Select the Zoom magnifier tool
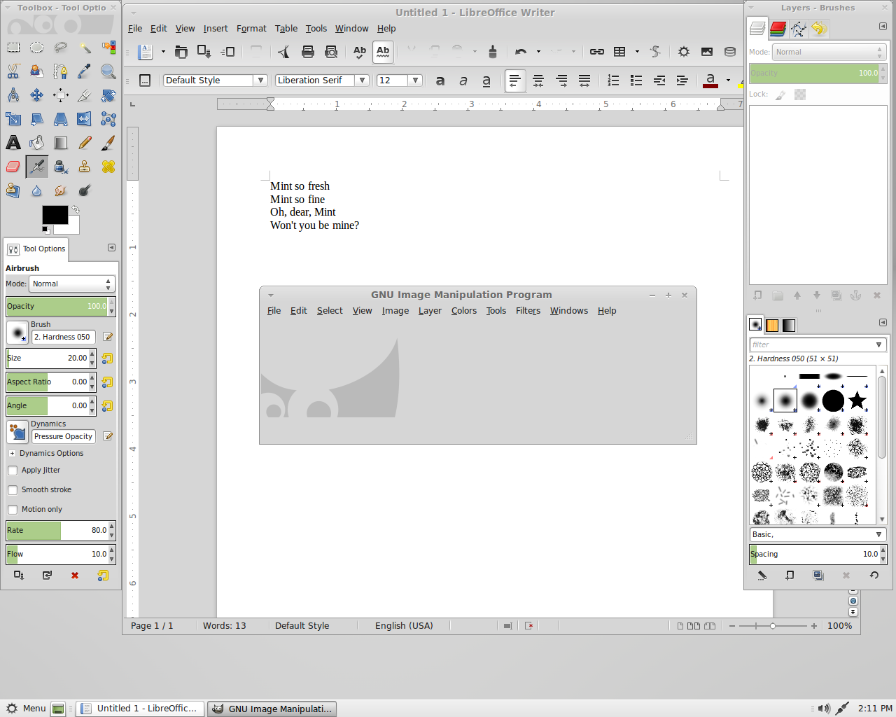Image resolution: width=896 pixels, height=717 pixels. tap(108, 71)
